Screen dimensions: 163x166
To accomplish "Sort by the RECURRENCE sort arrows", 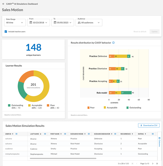I will point(132,134).
